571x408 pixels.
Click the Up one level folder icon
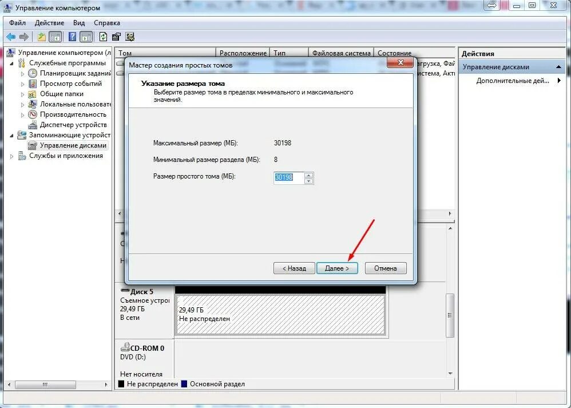[42, 37]
